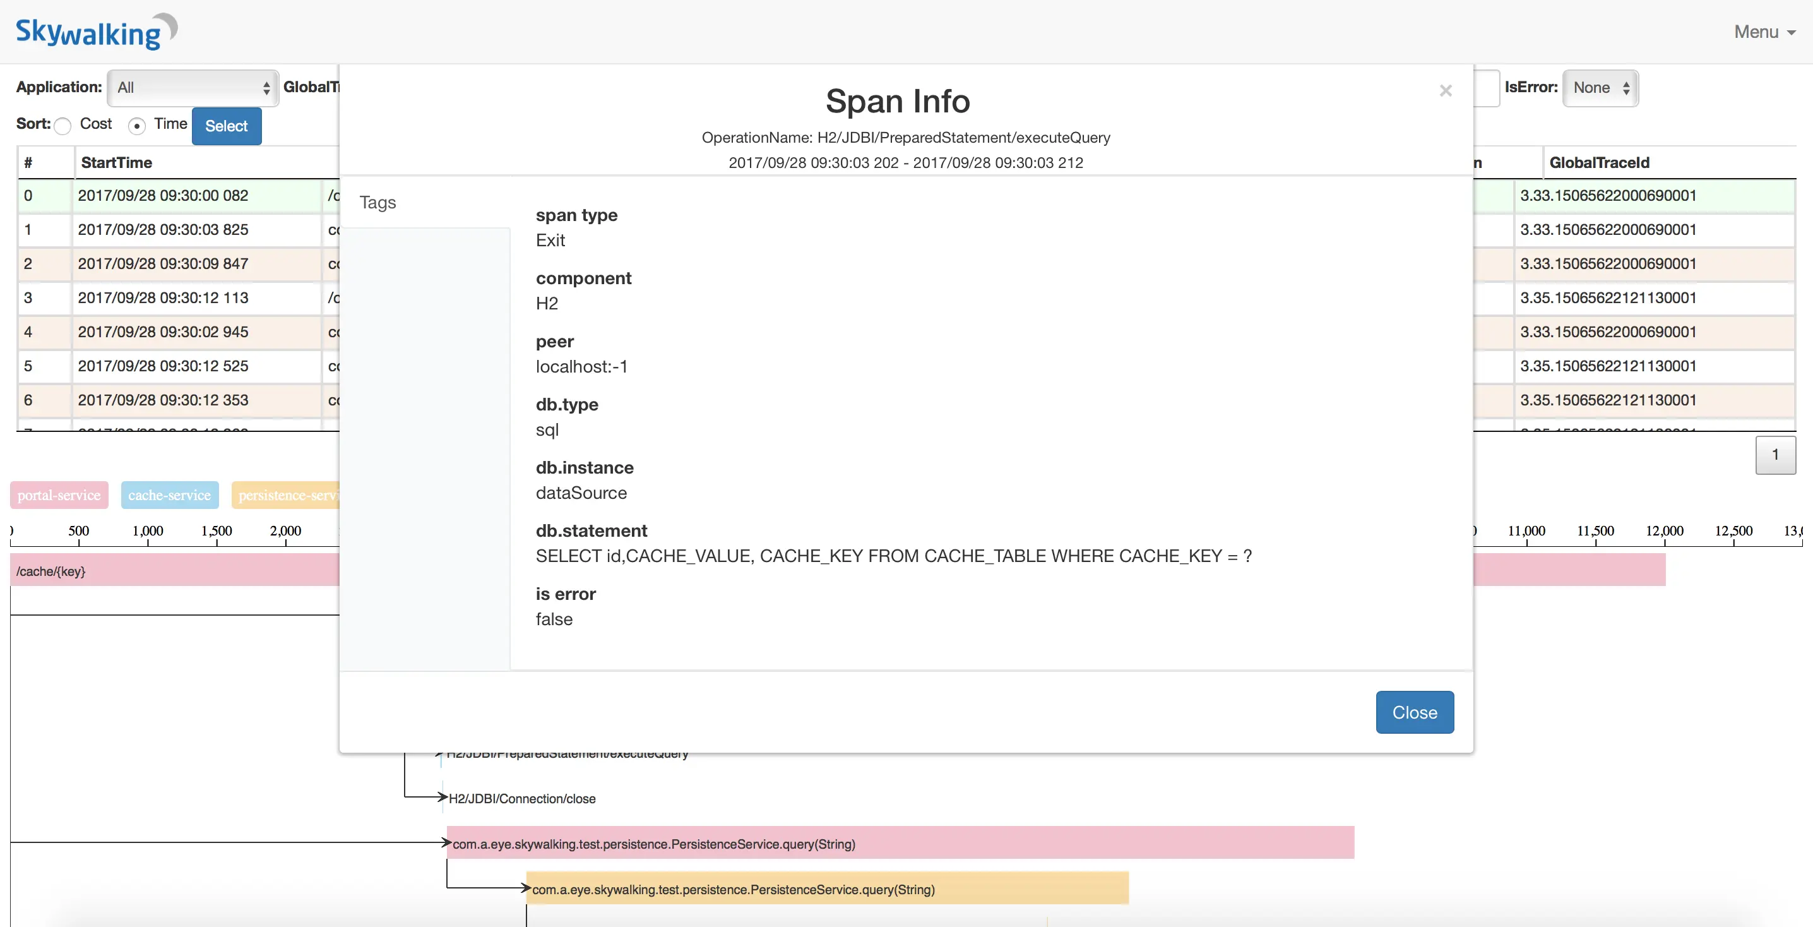Select trace row starting 09:30:00 082
The width and height of the screenshot is (1813, 927).
(x=163, y=196)
